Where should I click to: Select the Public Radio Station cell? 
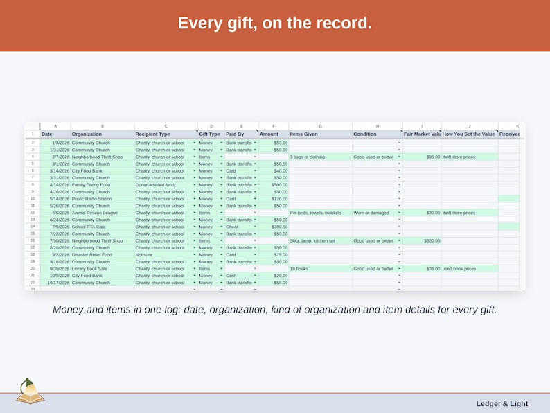pyautogui.click(x=103, y=199)
